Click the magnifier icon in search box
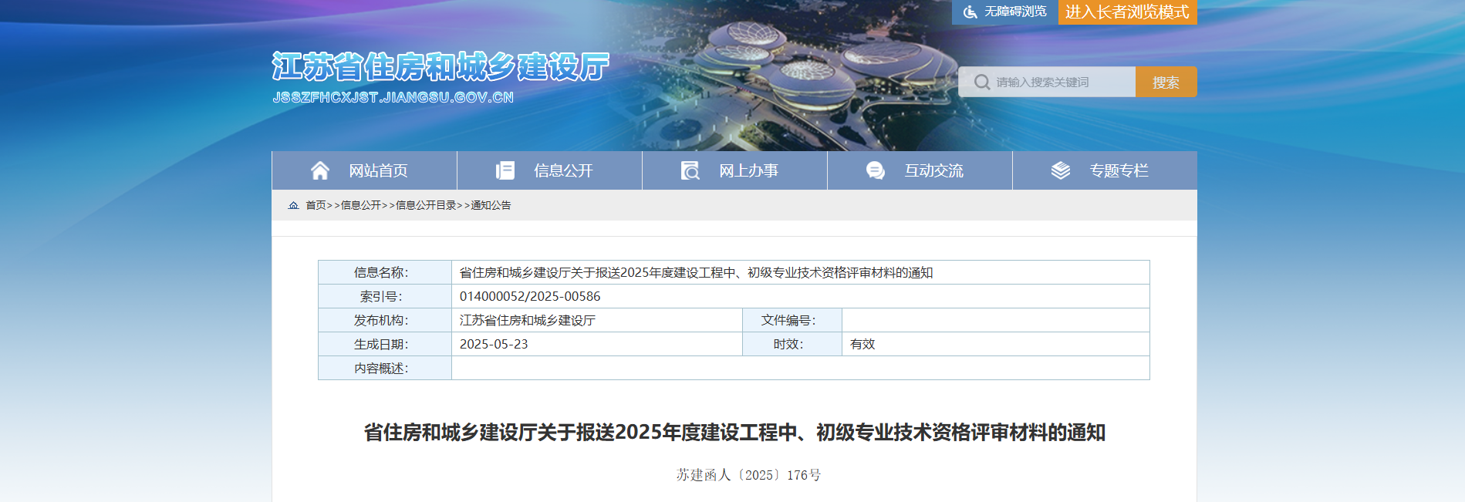Screen dimensions: 1465x502 pyautogui.click(x=981, y=82)
